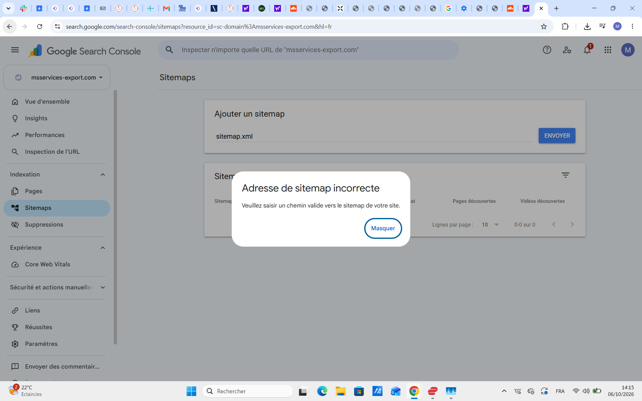The image size is (642, 401).
Task: Bookmark this page with the star
Action: [x=544, y=26]
